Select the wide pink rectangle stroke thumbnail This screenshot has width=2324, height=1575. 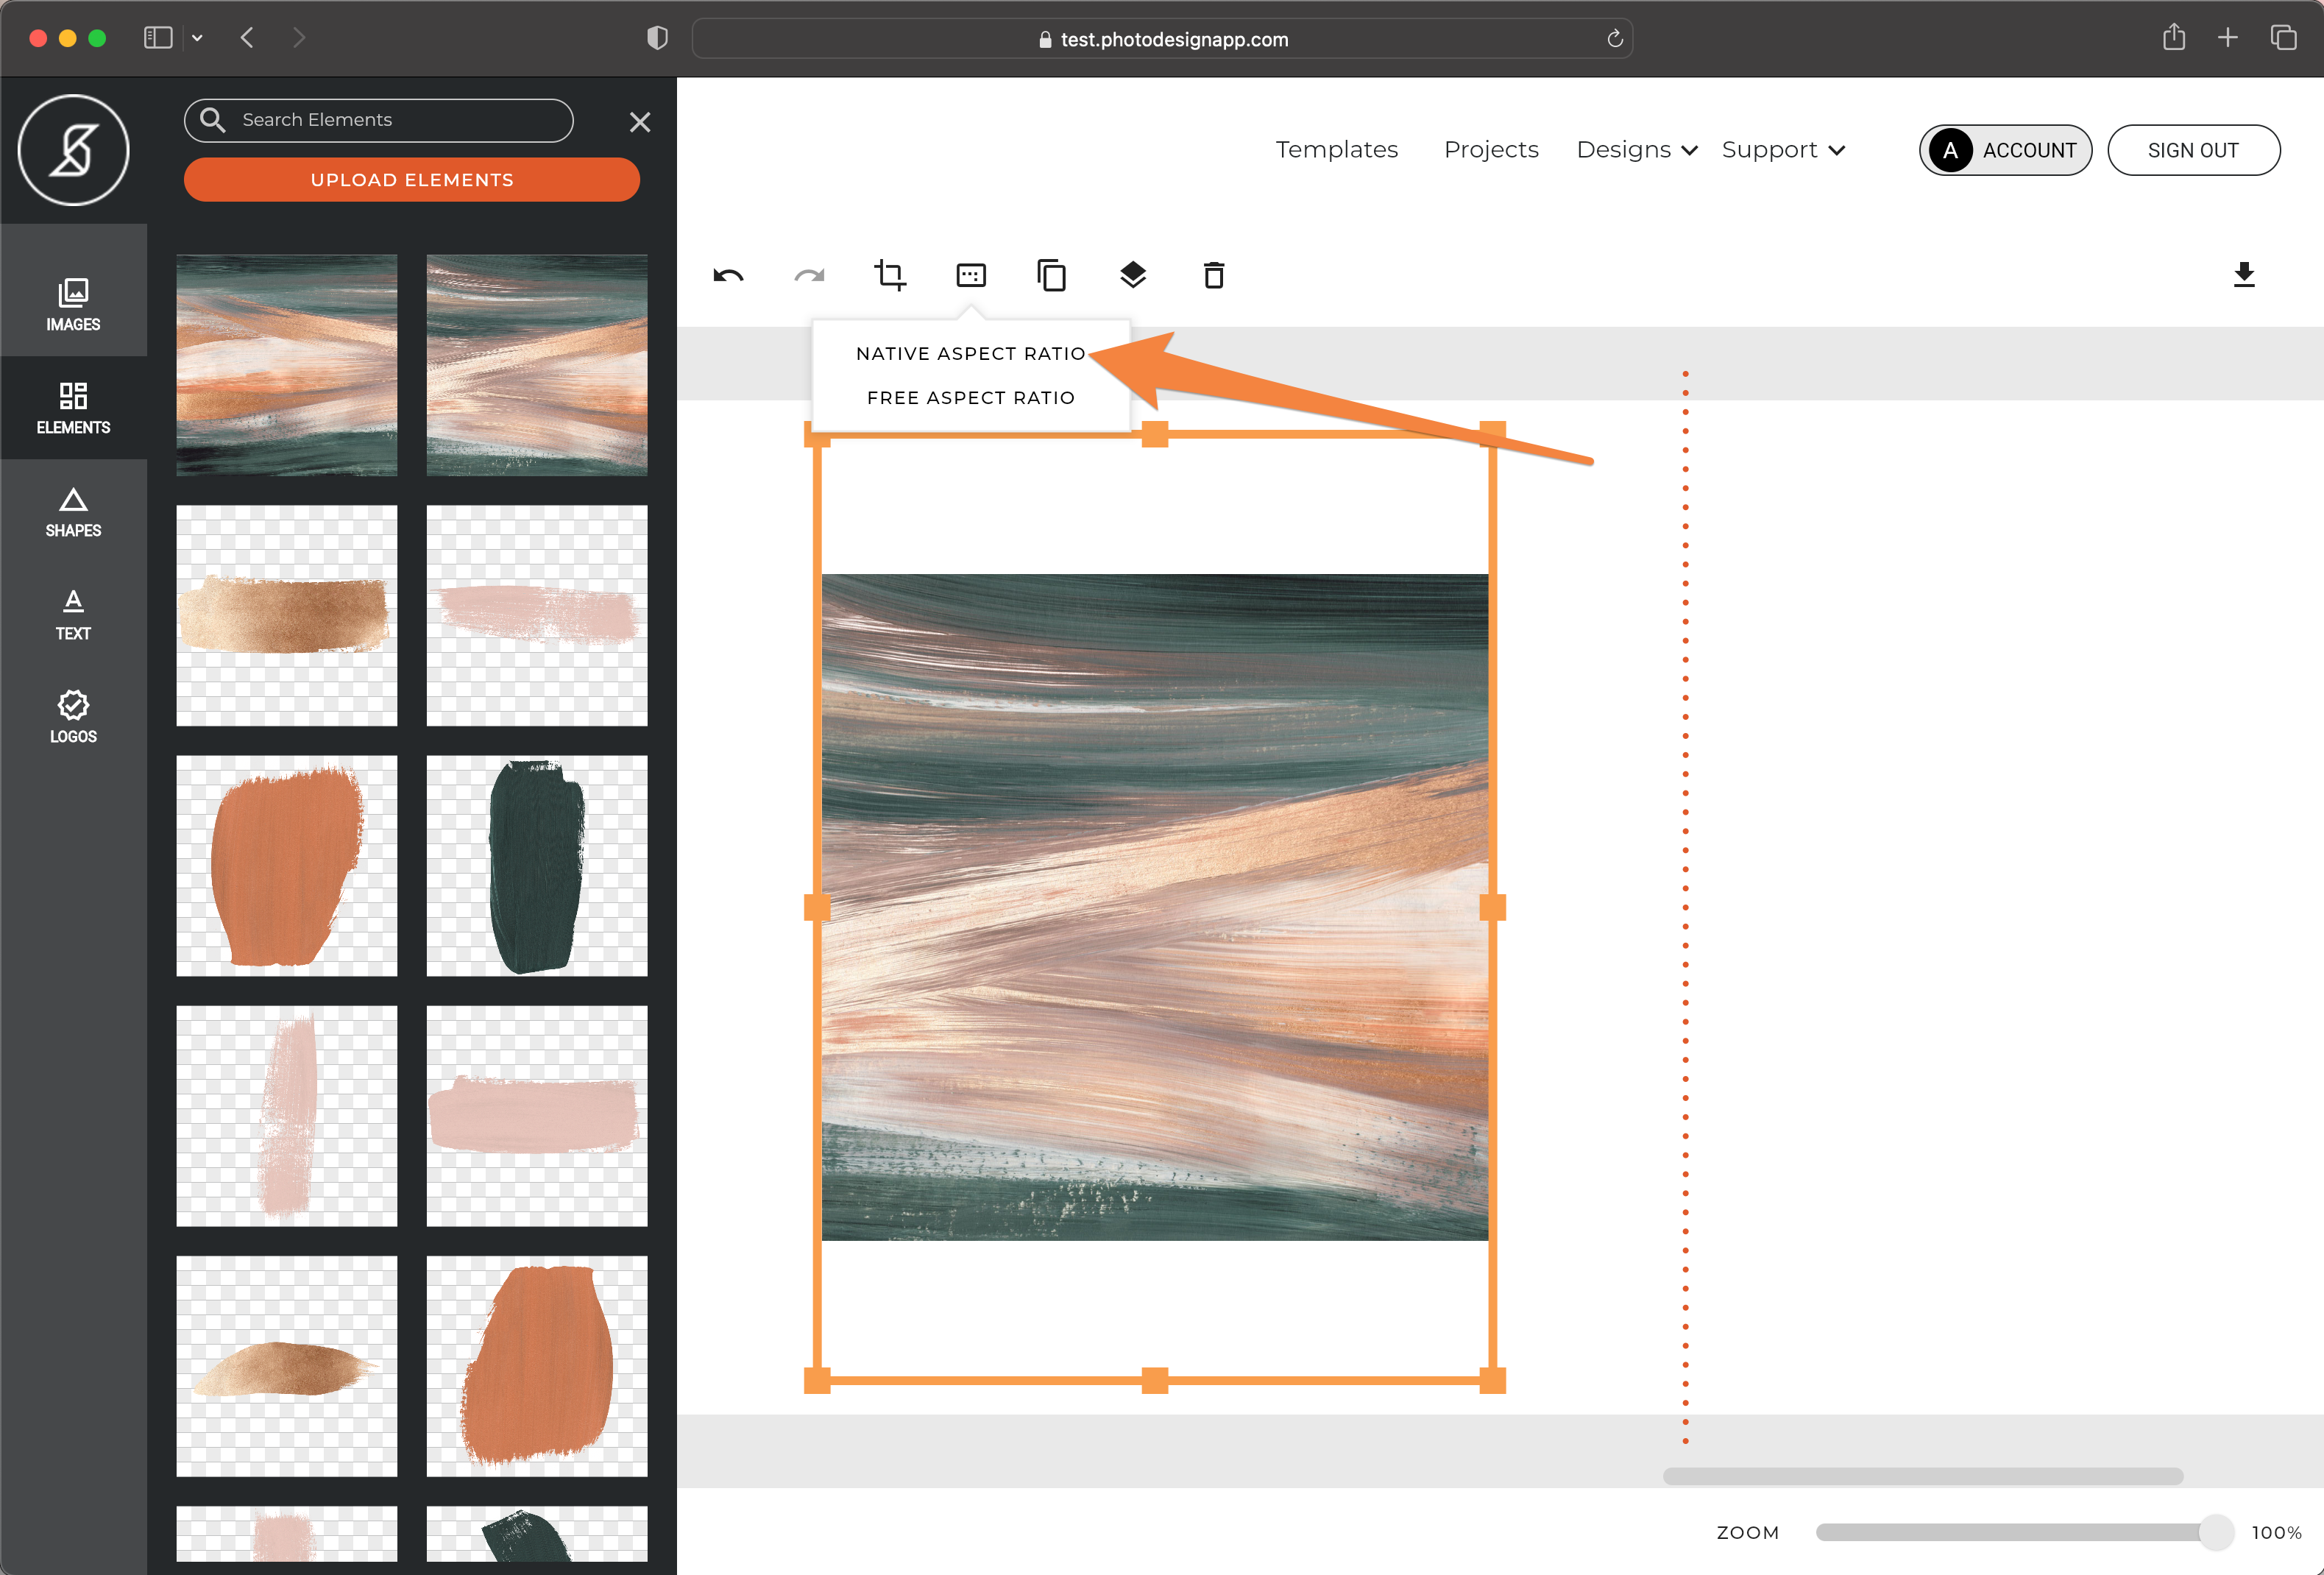(537, 1116)
